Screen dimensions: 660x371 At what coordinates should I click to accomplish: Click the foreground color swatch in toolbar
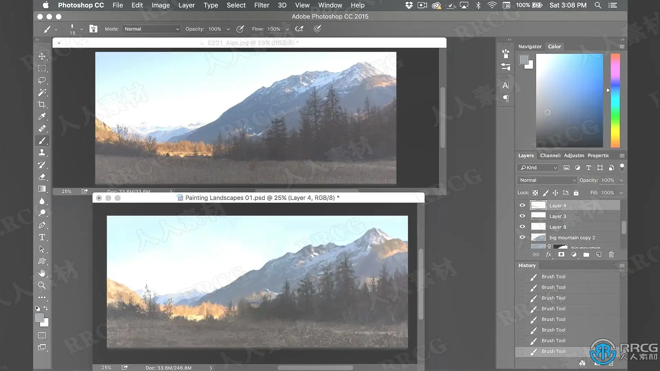[39, 318]
